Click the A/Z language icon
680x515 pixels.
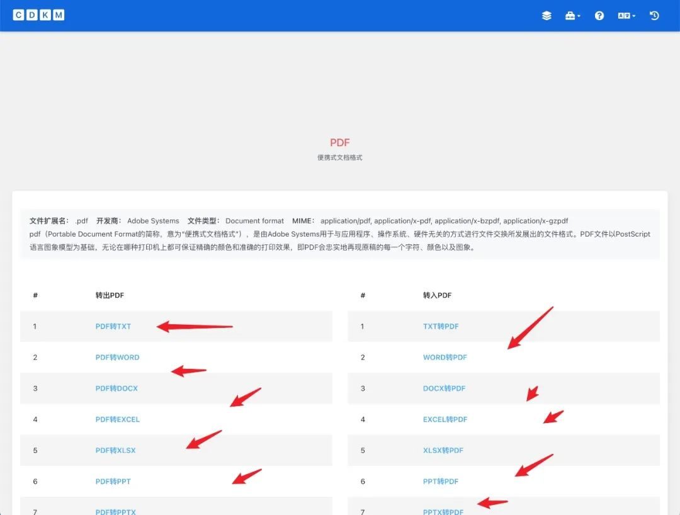(x=623, y=15)
